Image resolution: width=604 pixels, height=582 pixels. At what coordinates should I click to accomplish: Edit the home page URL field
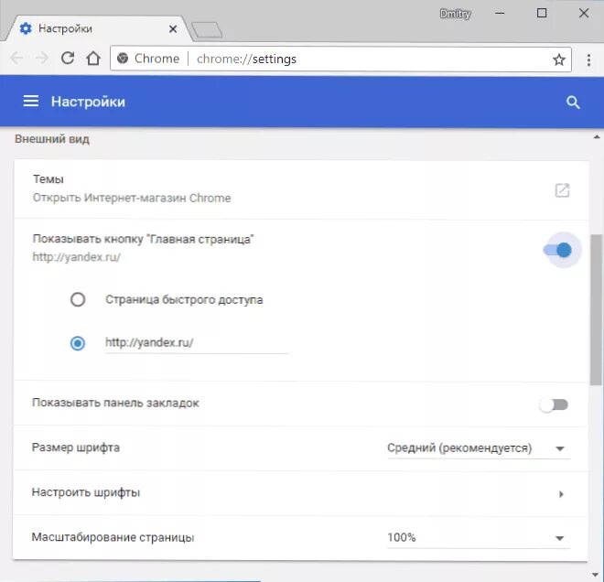point(197,343)
